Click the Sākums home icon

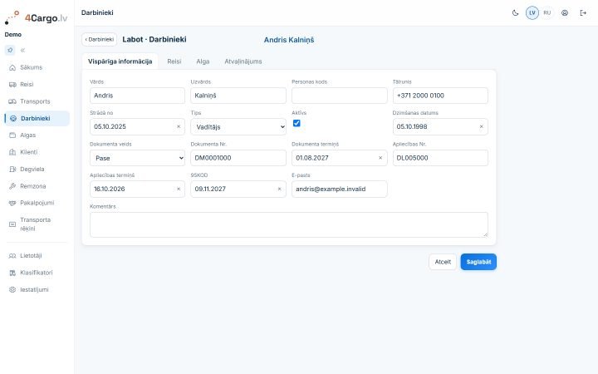click(x=12, y=67)
